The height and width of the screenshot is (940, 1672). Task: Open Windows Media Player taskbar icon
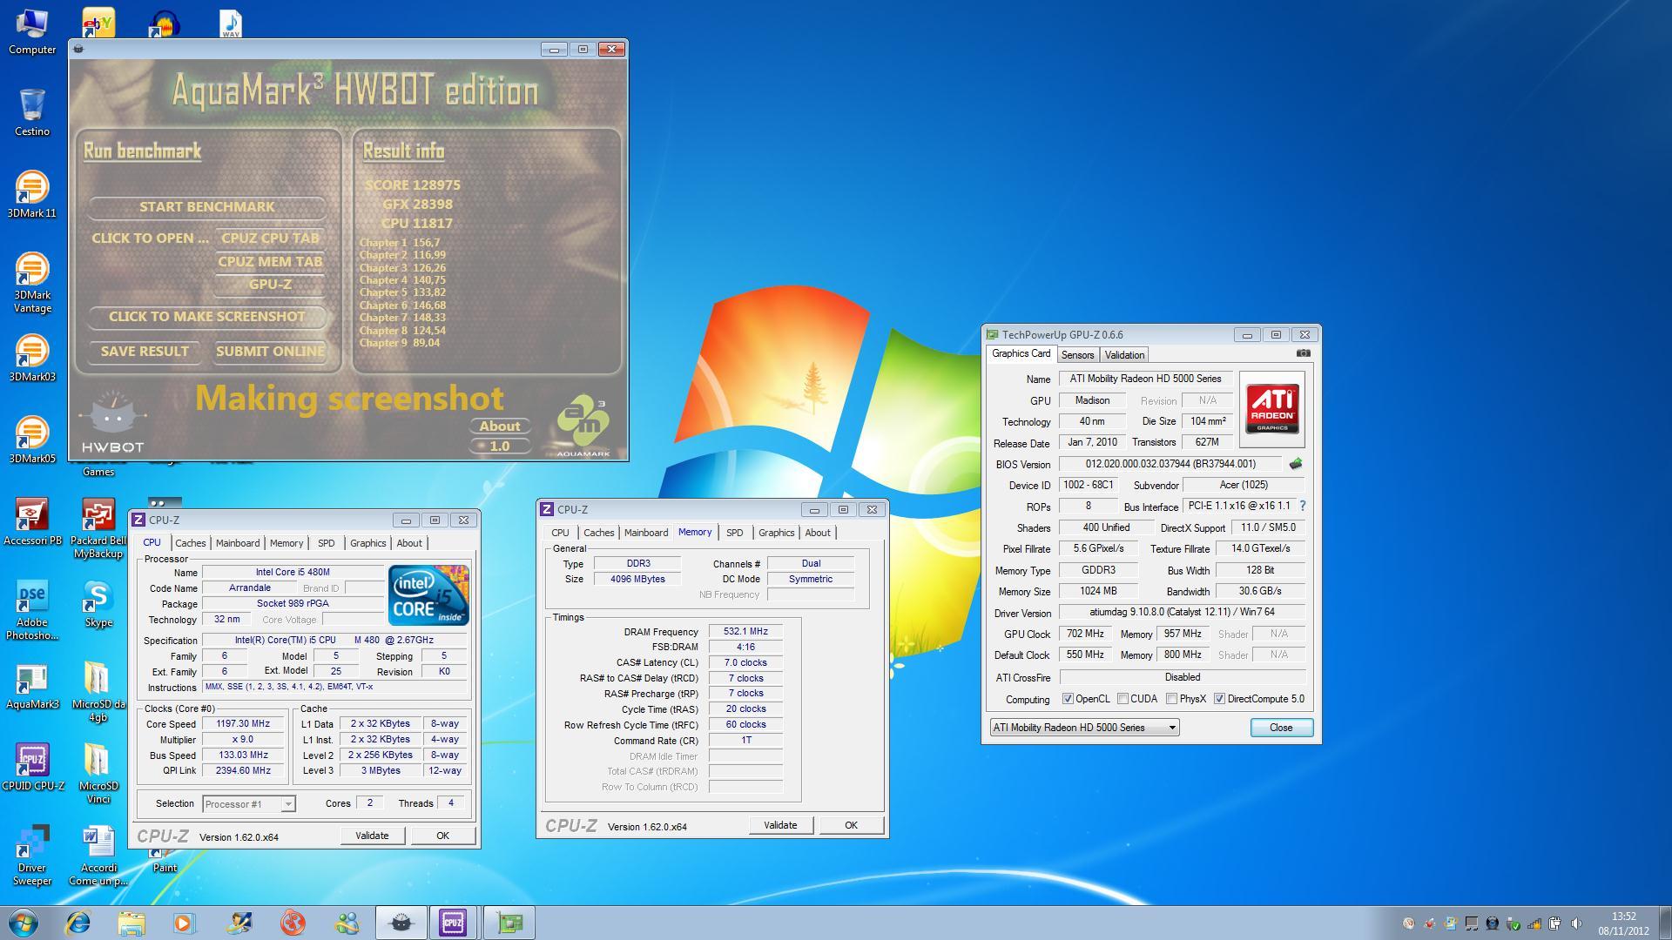point(185,923)
